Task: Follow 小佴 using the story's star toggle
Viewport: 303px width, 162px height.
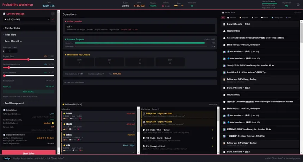Action: point(212,130)
